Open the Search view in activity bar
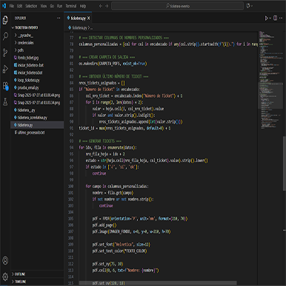Screen dimensions: 286x286 pos(5,36)
